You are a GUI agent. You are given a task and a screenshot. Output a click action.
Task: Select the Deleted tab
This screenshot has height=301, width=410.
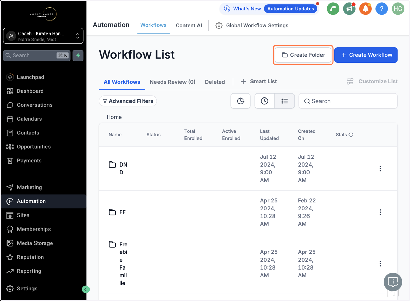(215, 82)
